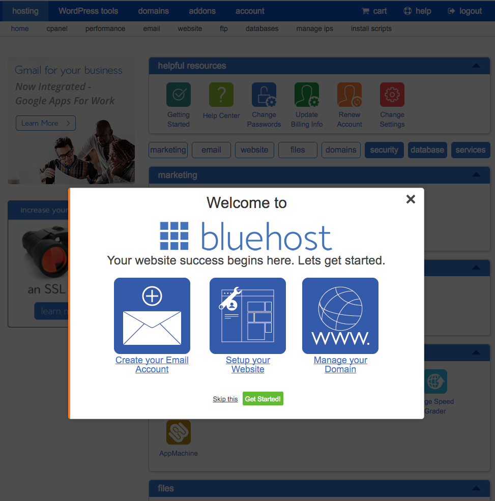495x501 pixels.
Task: Open the AppMachine icon
Action: click(x=179, y=432)
